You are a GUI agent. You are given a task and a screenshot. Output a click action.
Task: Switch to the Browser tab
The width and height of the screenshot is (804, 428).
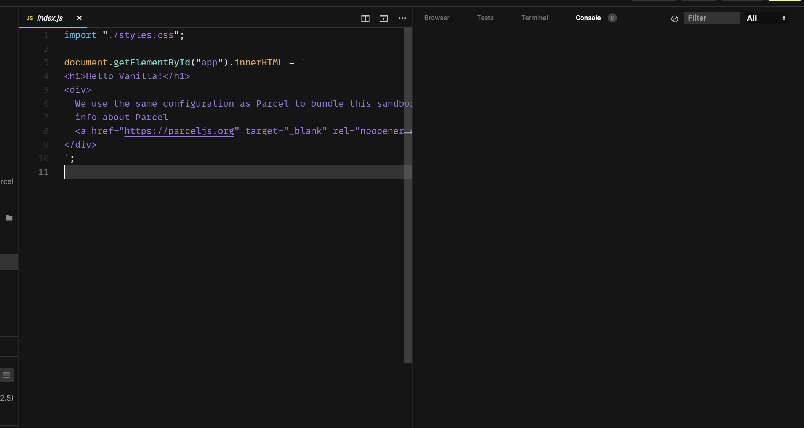tap(437, 18)
